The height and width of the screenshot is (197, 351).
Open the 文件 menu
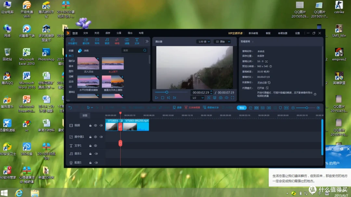click(x=86, y=33)
